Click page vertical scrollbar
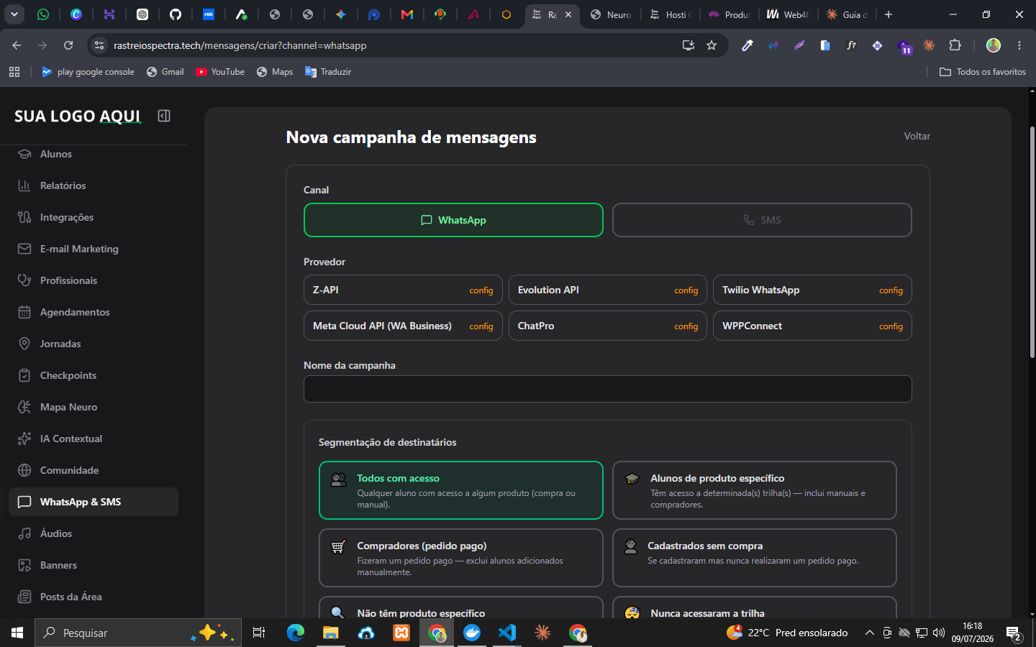The height and width of the screenshot is (647, 1036). pyautogui.click(x=1032, y=243)
